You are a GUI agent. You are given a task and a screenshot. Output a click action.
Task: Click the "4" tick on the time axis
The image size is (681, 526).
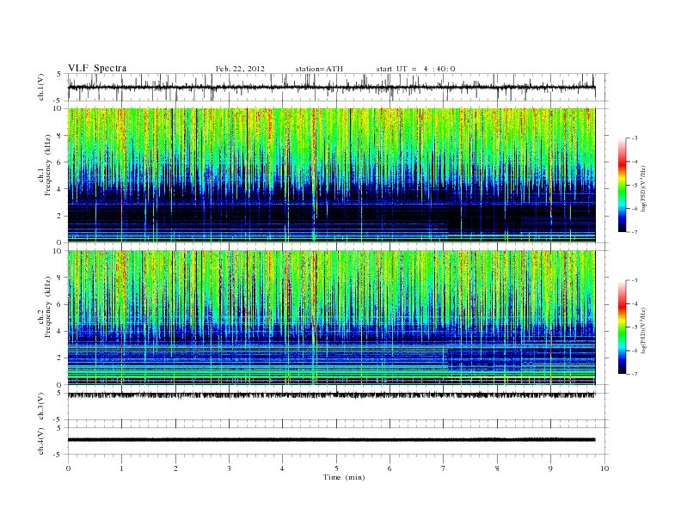tap(282, 468)
